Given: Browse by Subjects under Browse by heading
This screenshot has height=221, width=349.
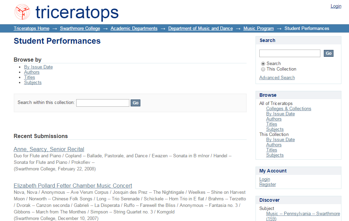Looking at the screenshot, I should click(x=33, y=82).
